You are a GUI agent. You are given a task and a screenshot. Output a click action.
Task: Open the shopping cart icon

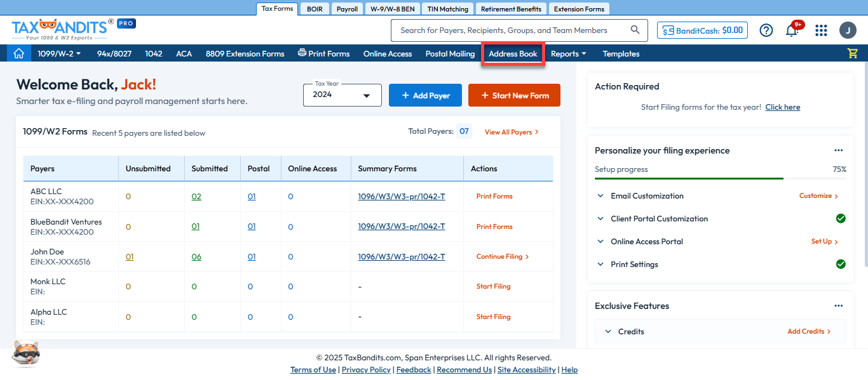[853, 53]
